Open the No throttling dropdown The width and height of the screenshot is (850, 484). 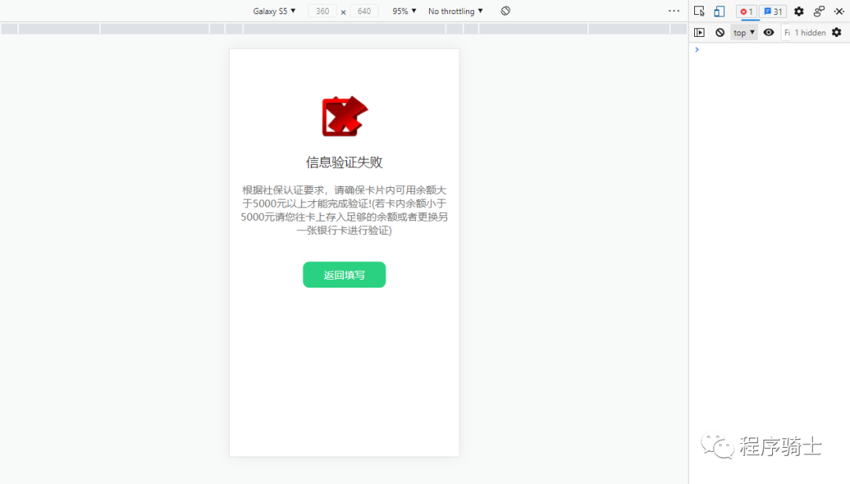pos(454,11)
